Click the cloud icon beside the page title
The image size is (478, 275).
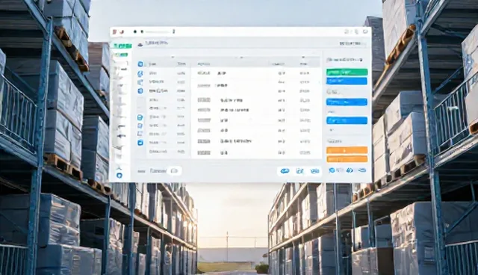tap(140, 45)
